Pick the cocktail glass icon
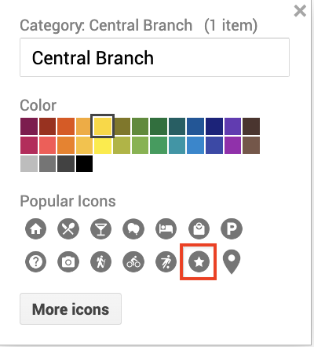 click(x=101, y=228)
